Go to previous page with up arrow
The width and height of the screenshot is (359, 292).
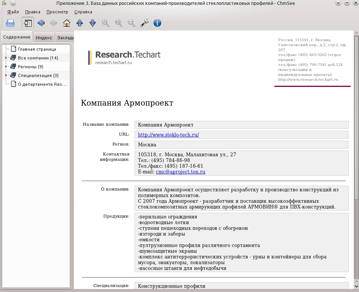80,23
